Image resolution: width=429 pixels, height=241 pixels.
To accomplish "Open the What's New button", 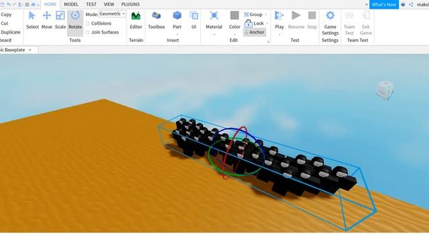I will (x=384, y=5).
